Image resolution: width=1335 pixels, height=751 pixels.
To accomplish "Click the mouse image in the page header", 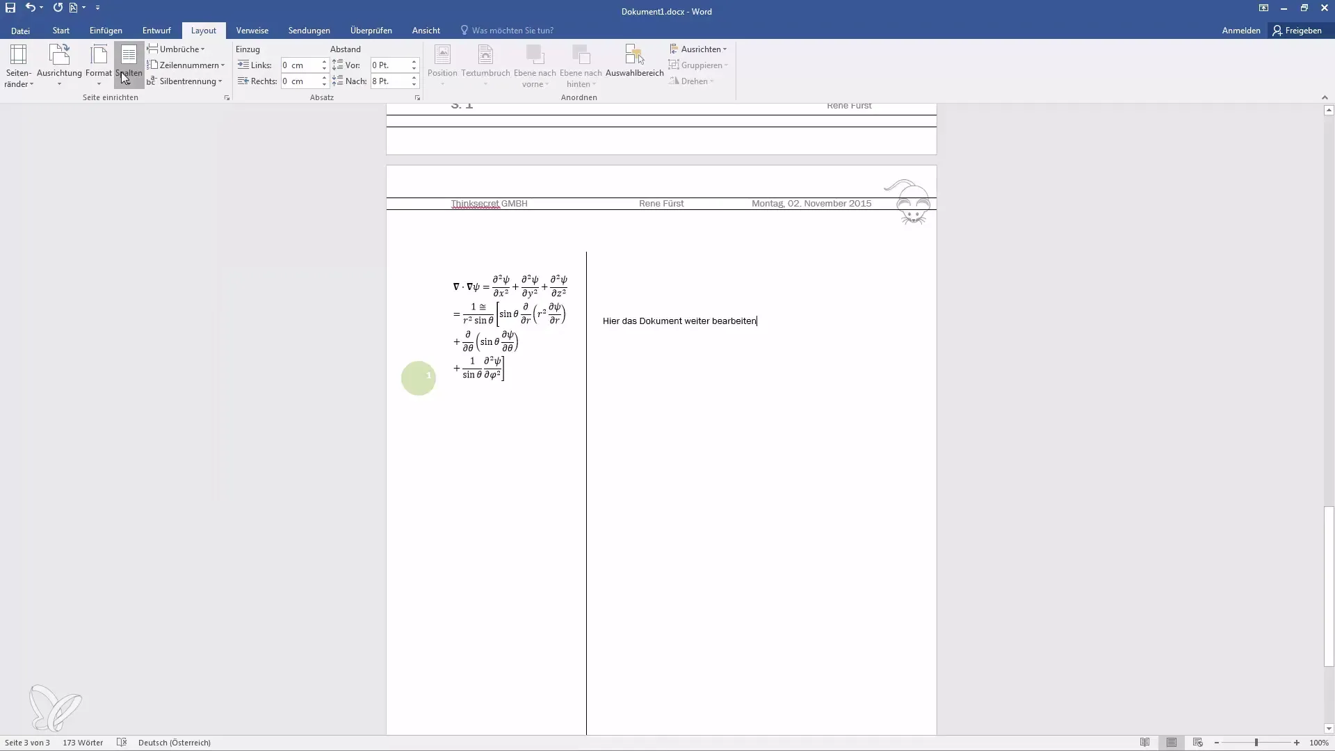I will 908,202.
